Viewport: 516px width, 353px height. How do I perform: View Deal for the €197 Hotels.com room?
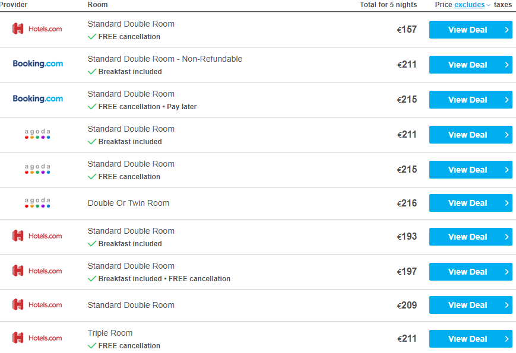pos(471,272)
